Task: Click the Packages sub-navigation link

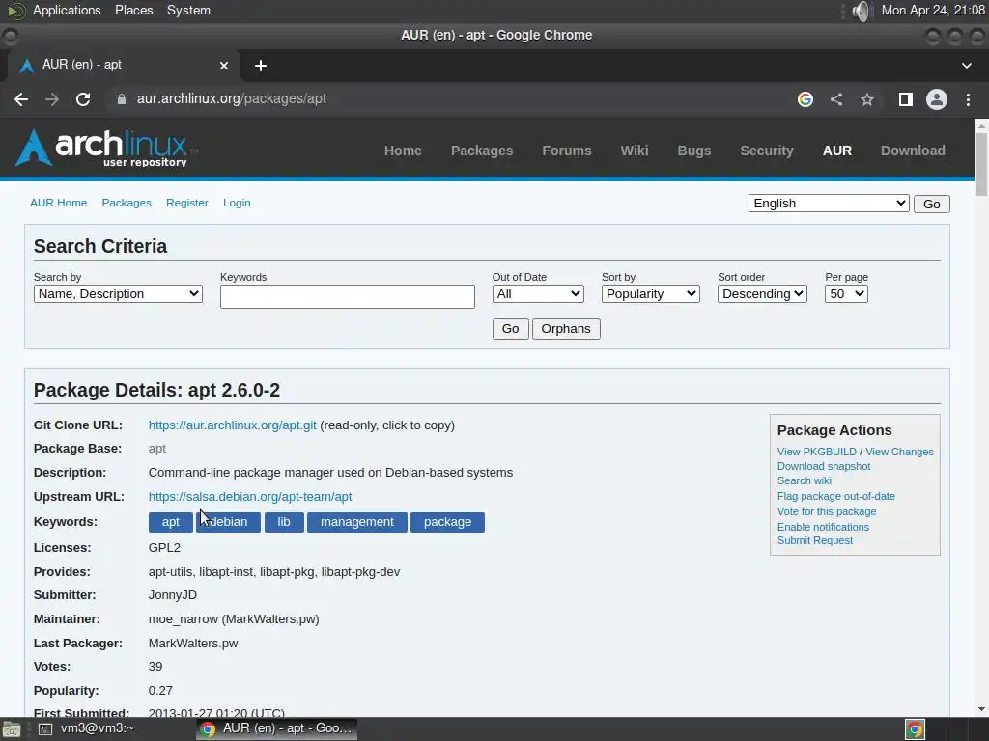Action: [x=127, y=203]
